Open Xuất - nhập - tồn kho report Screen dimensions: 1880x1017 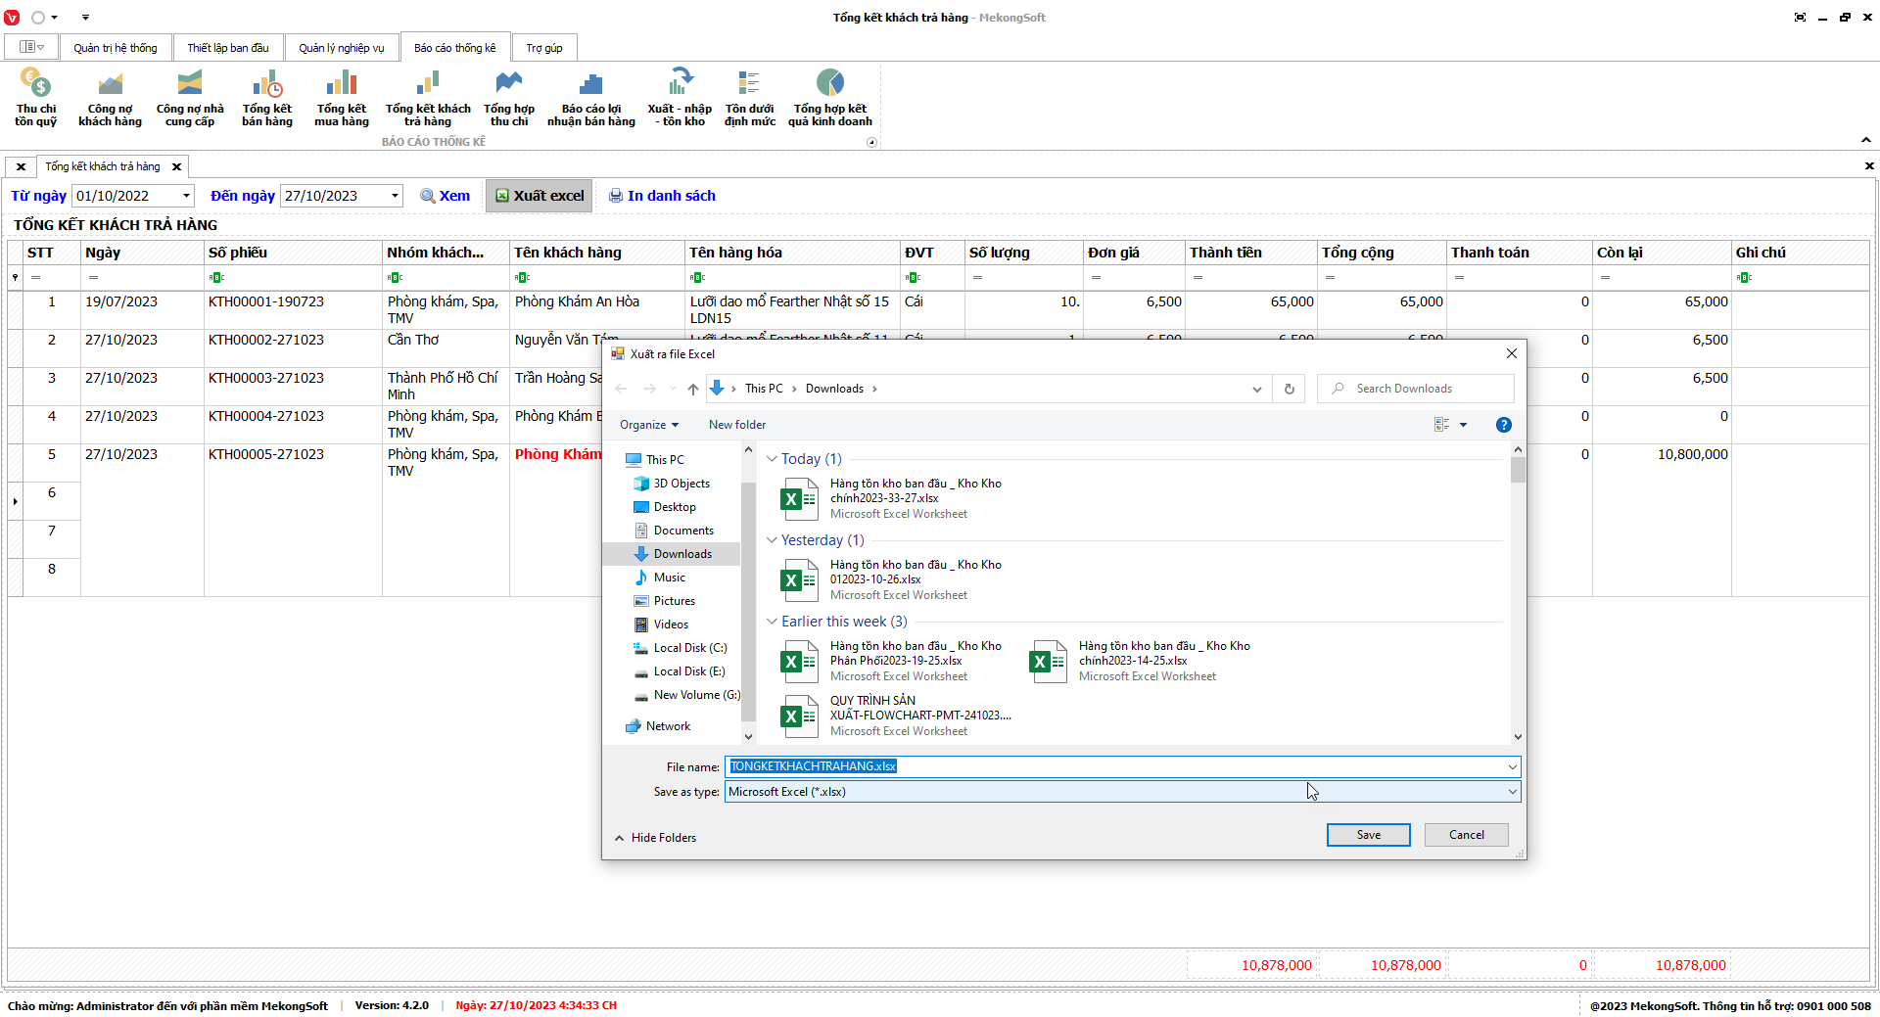(x=680, y=97)
